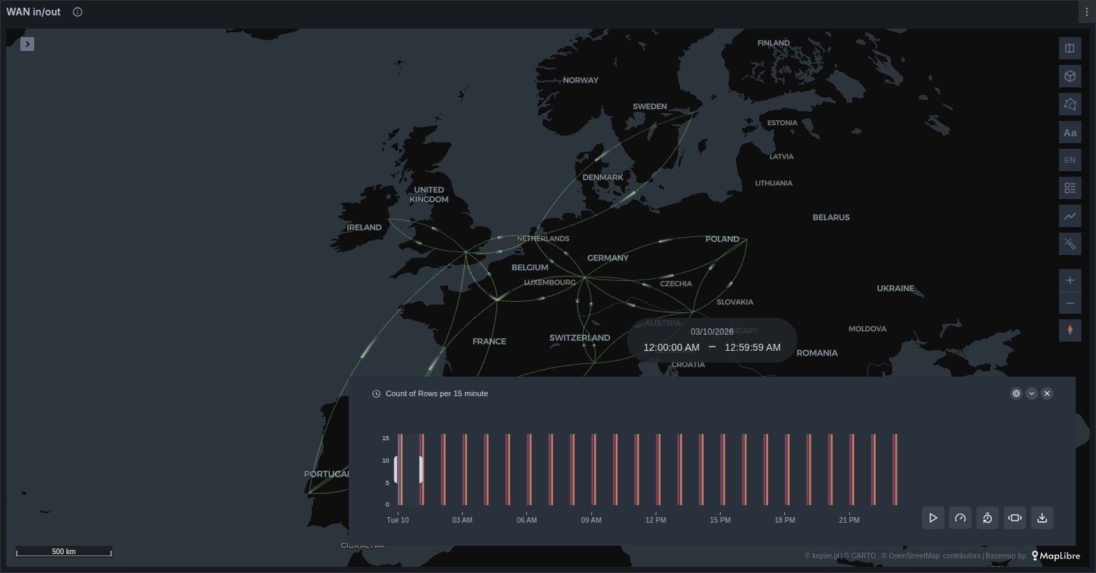Zoom out of the map

[x=1069, y=303]
